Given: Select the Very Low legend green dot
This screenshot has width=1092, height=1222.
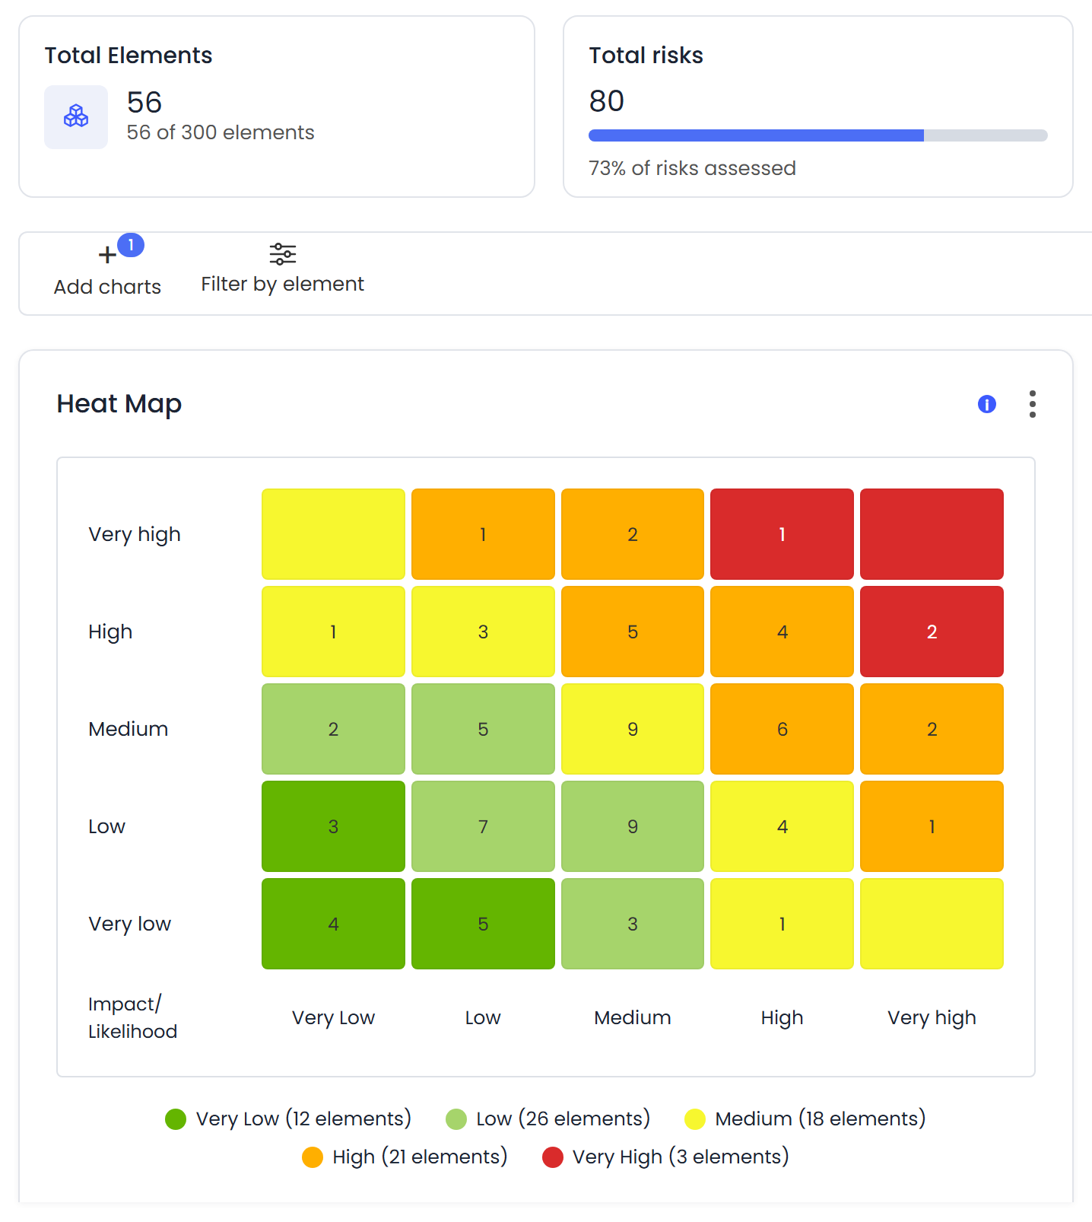Looking at the screenshot, I should point(176,1119).
